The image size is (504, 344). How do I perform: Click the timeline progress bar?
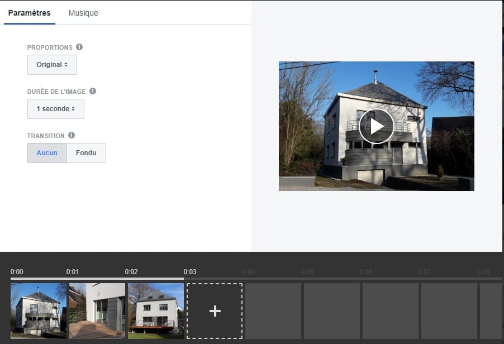point(256,279)
